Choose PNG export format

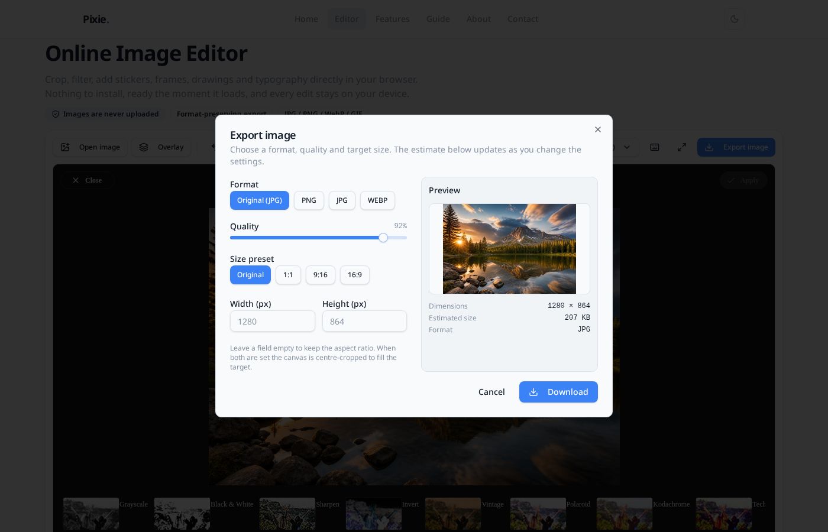[x=309, y=200]
